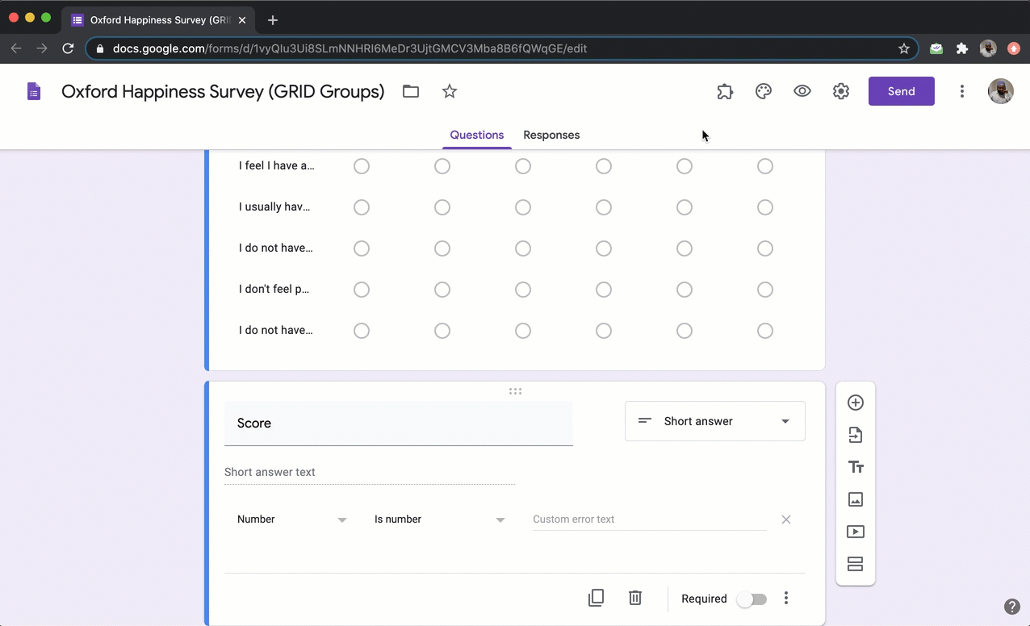Select the first radio button for 'I feel I have a...'
The width and height of the screenshot is (1030, 626).
361,166
